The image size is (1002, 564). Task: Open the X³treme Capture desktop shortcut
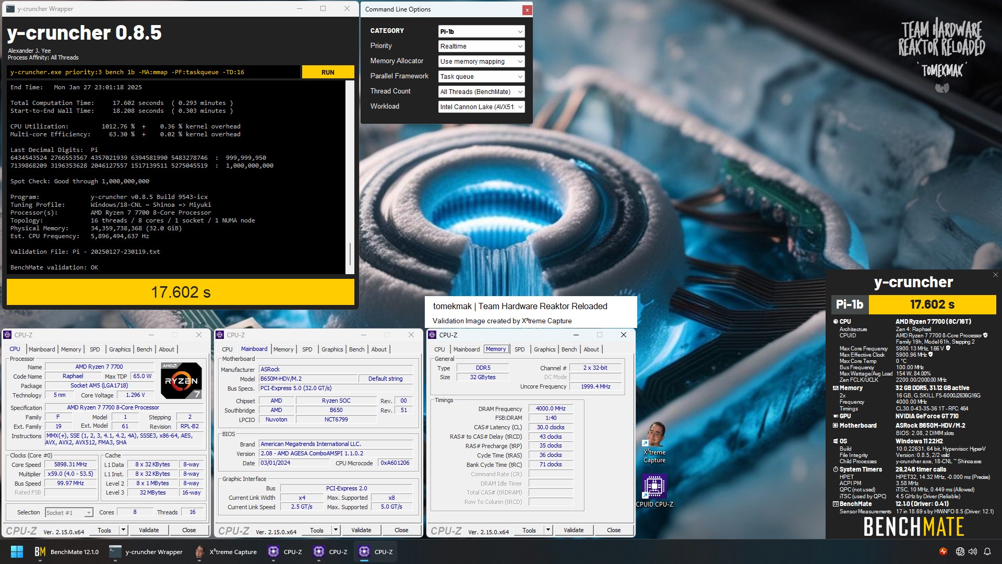[654, 442]
